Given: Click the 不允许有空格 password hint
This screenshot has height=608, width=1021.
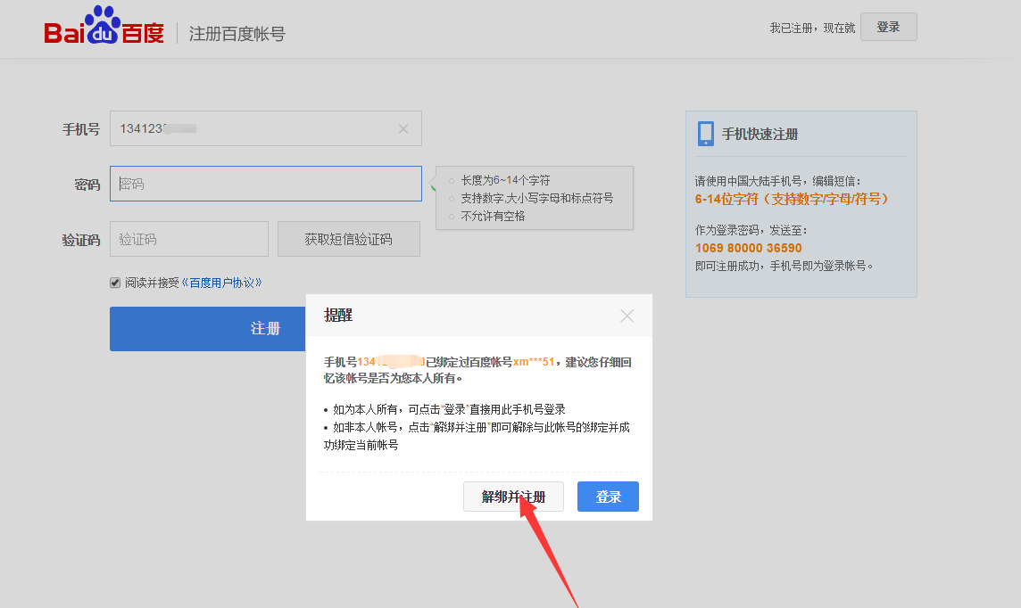Looking at the screenshot, I should tap(493, 216).
